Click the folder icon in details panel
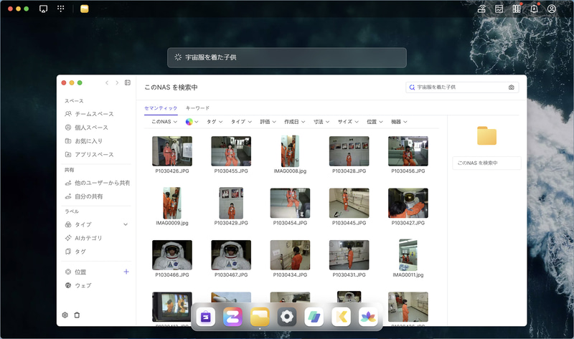The height and width of the screenshot is (339, 574). [x=486, y=135]
